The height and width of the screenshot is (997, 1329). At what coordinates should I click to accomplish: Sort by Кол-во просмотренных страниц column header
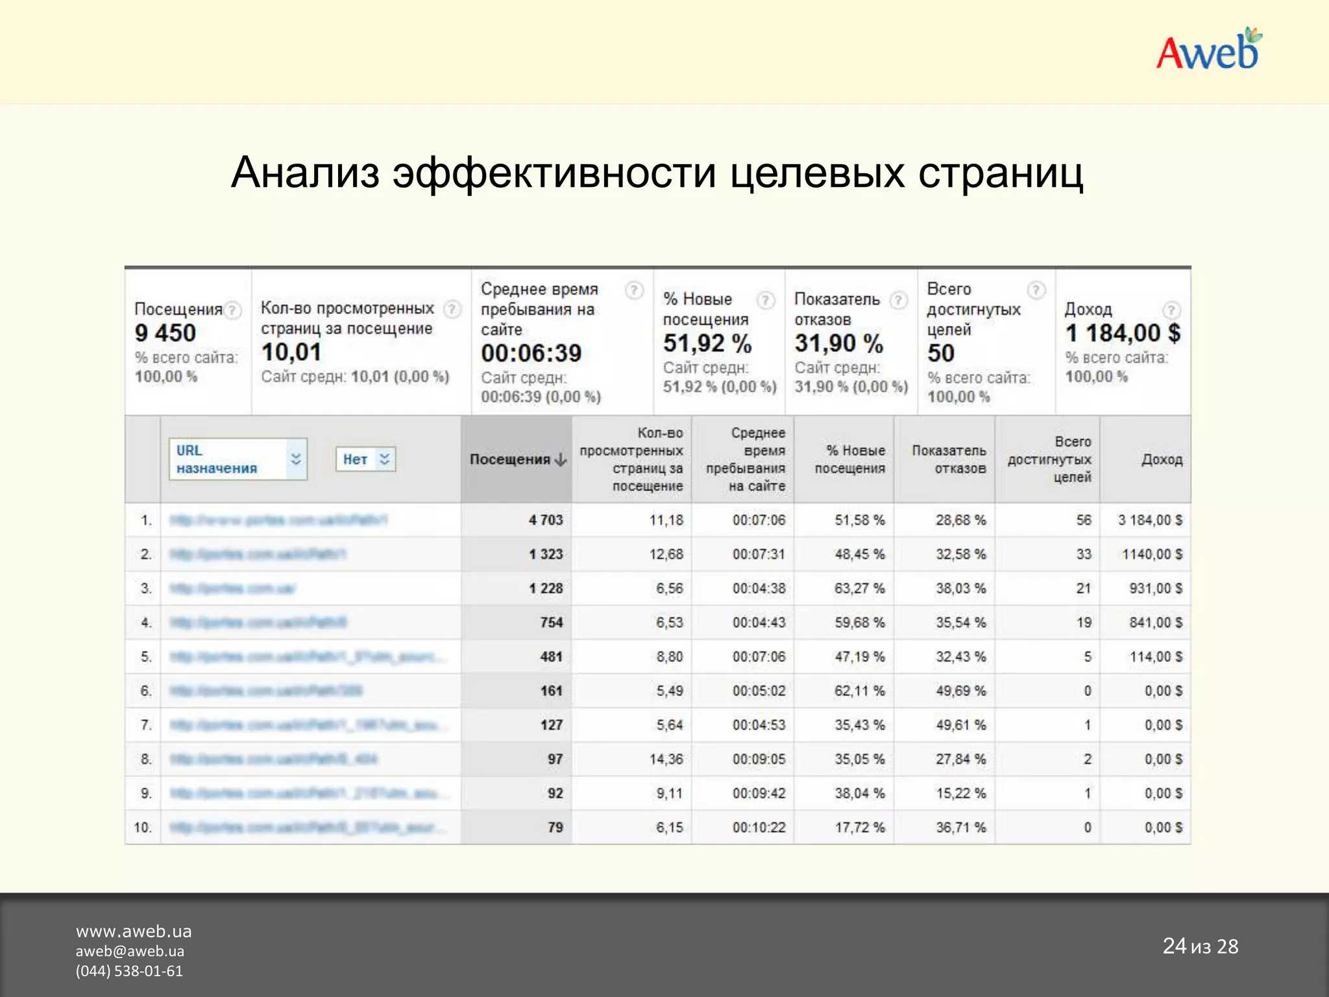[631, 459]
